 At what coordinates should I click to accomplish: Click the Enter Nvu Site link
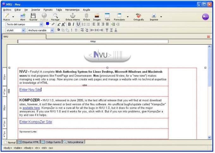tap(30, 90)
